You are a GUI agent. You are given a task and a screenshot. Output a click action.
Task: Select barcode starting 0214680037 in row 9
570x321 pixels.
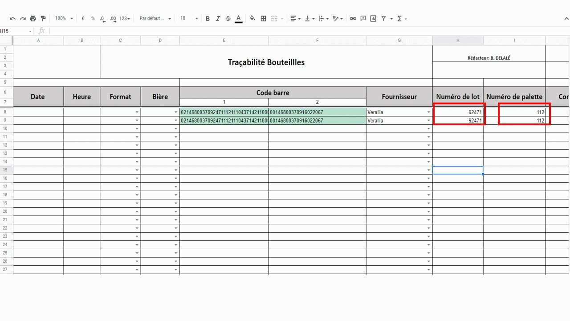(224, 121)
